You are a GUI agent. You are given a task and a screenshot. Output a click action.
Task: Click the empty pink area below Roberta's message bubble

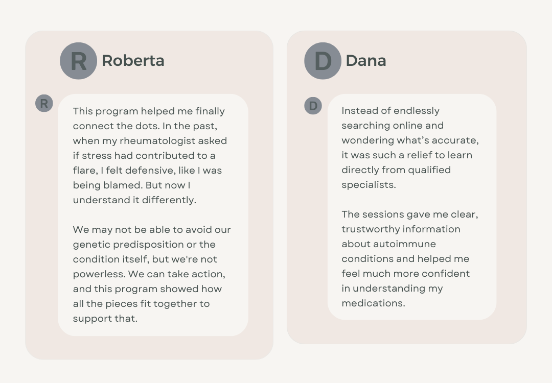[149, 348]
